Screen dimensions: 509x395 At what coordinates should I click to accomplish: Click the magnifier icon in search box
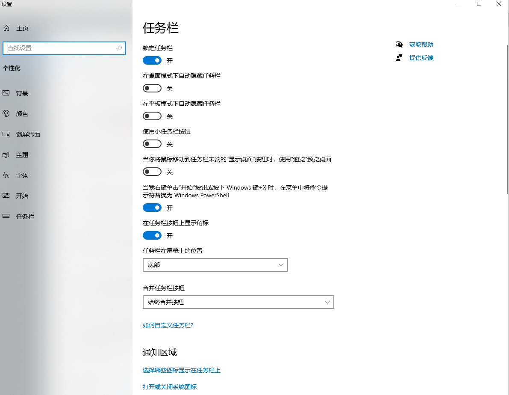pos(119,48)
